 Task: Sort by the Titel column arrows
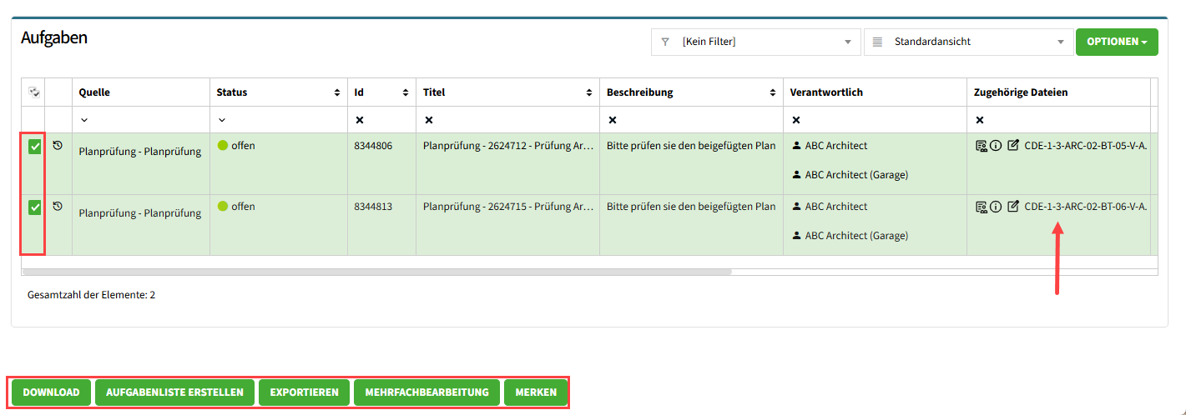coord(589,92)
